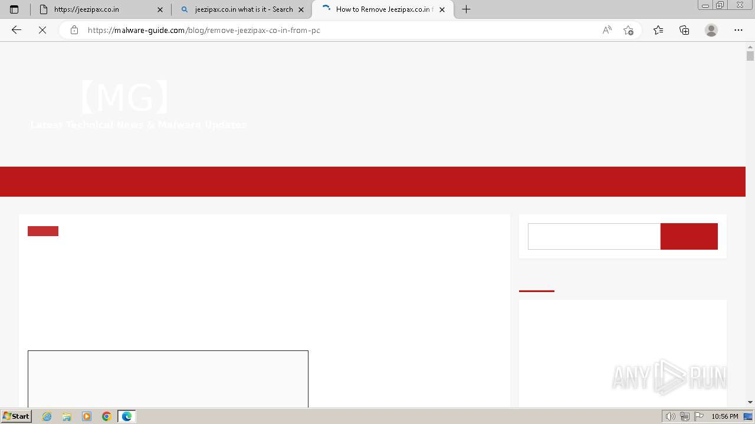Click the red category tag in article
This screenshot has height=424, width=755.
43,231
